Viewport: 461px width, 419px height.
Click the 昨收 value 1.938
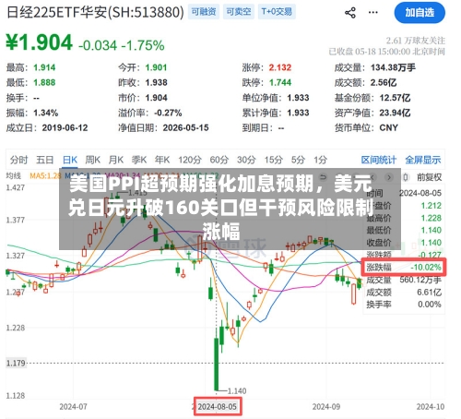click(x=156, y=82)
